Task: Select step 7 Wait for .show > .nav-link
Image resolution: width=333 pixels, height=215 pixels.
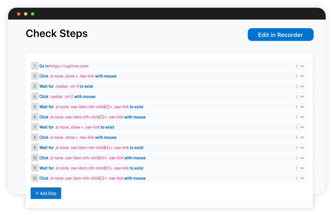Action: point(77,127)
